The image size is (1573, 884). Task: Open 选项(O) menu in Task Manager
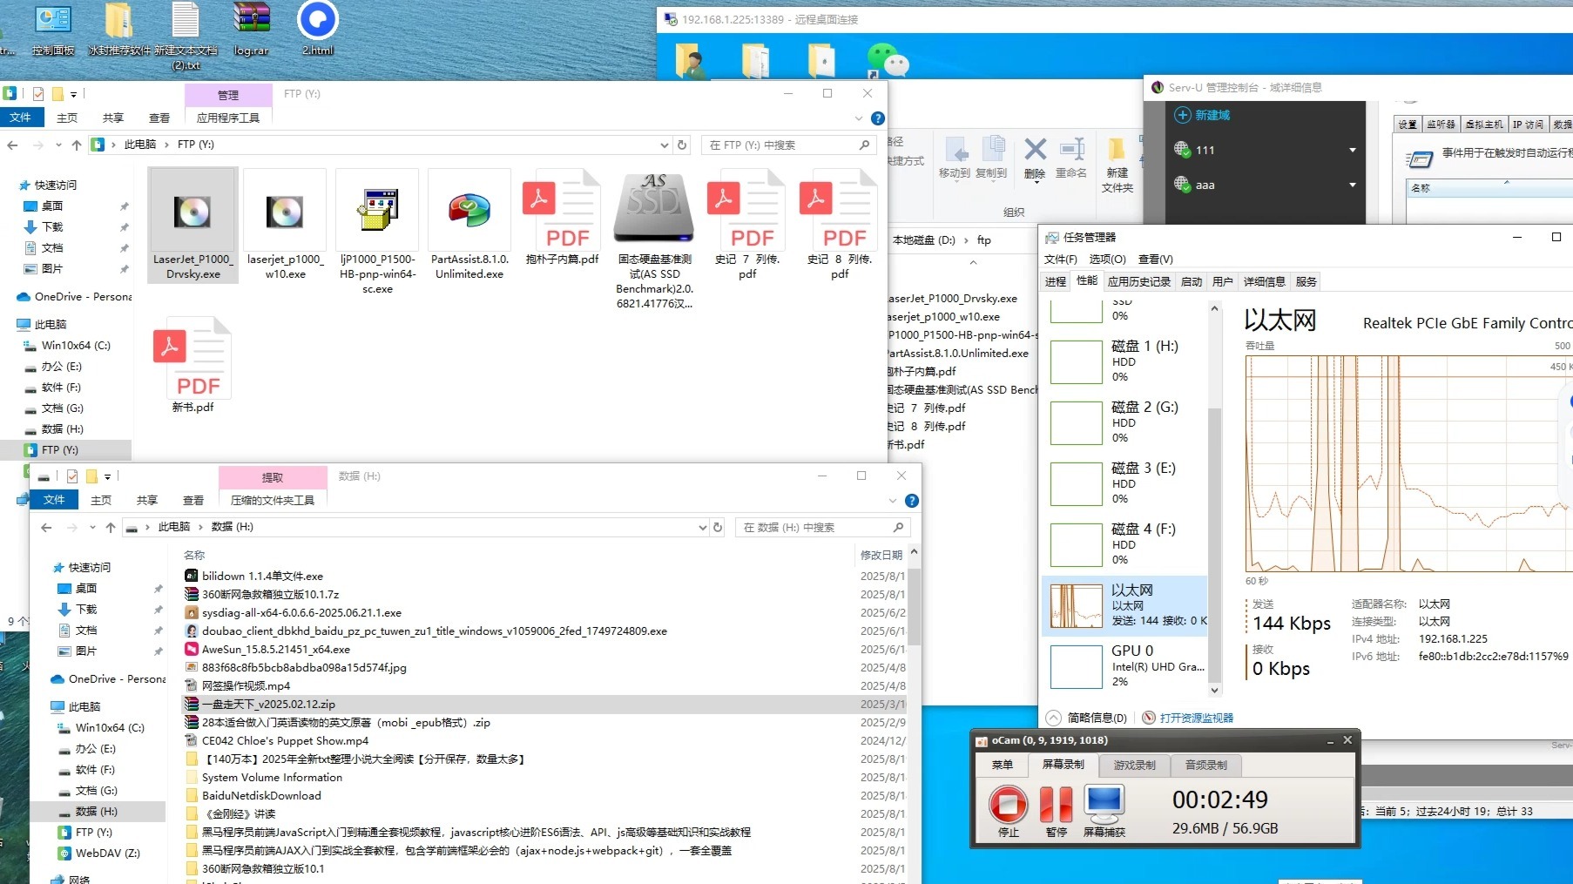[x=1107, y=259]
